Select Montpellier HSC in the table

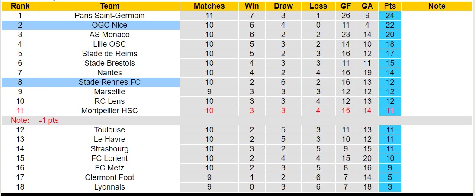[109, 111]
